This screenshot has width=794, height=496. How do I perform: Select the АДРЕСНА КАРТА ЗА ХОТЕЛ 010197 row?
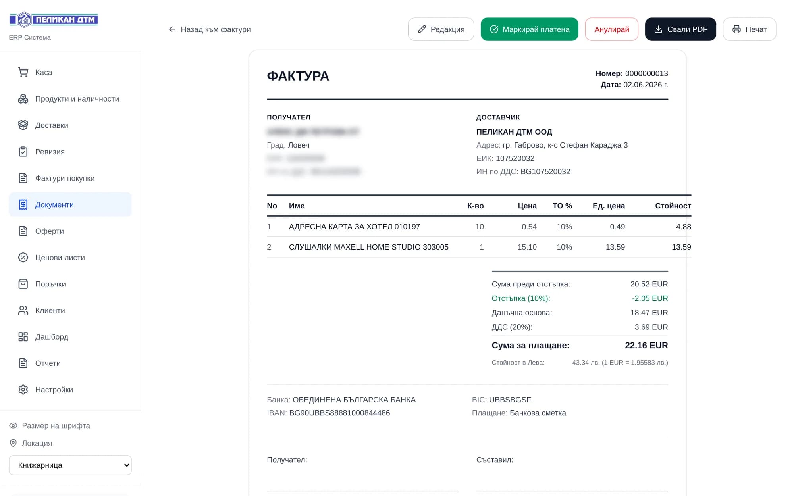(479, 227)
